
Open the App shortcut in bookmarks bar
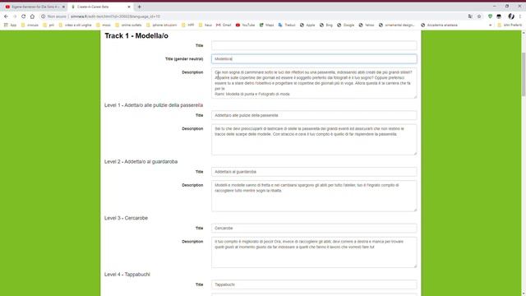pos(10,25)
